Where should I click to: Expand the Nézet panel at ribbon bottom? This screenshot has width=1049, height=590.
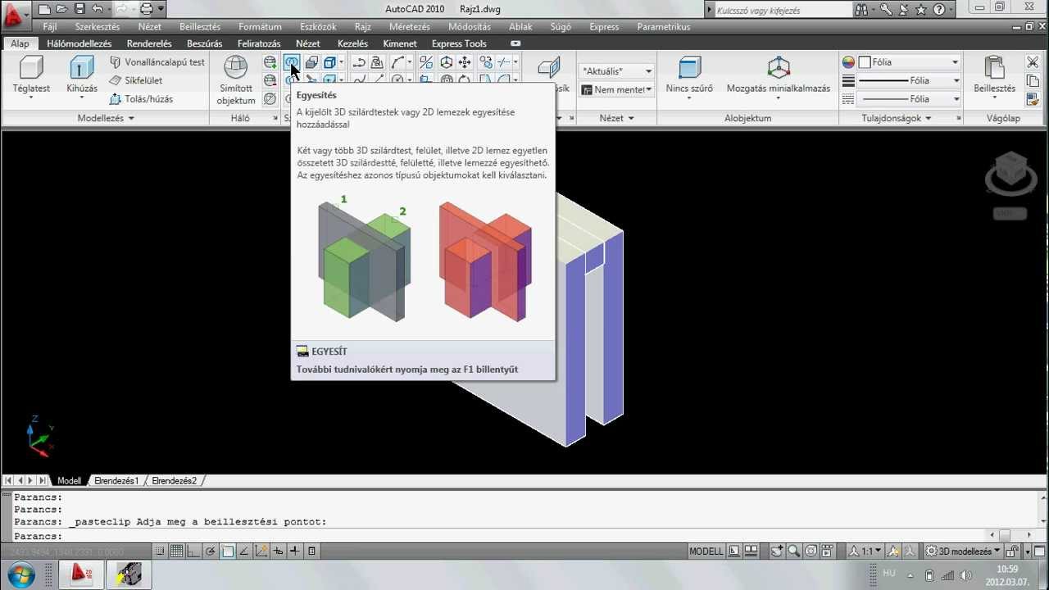pos(616,118)
